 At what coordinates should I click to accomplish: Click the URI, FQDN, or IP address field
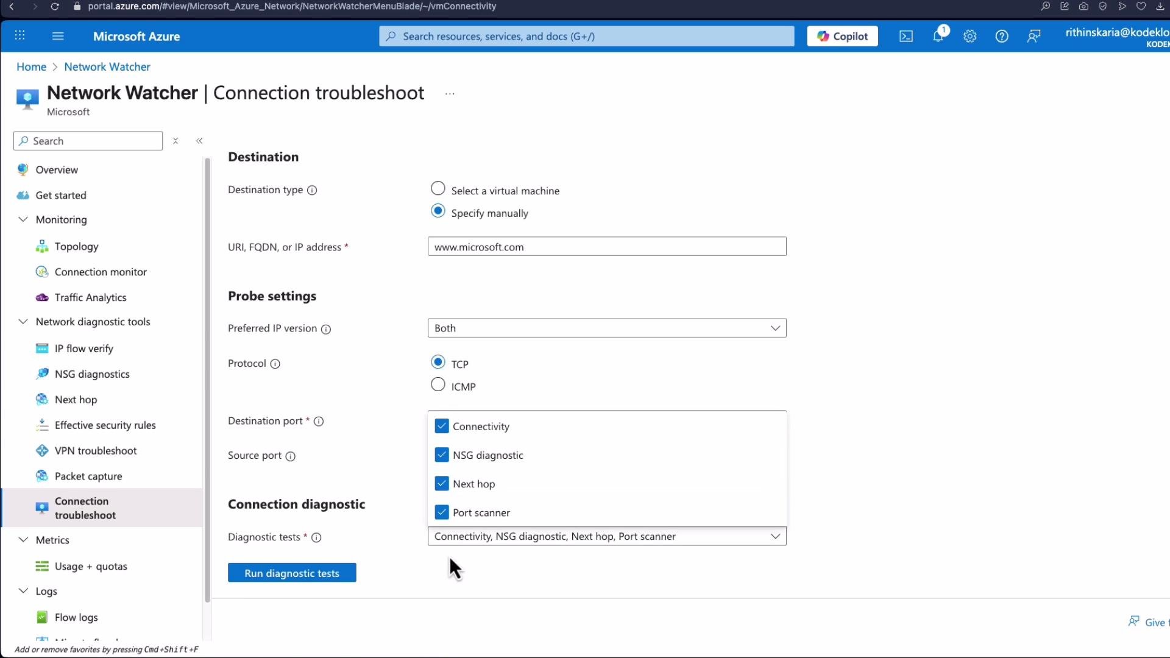(x=607, y=247)
